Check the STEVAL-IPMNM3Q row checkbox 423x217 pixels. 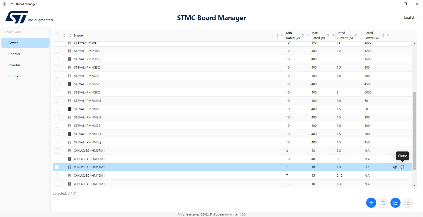pos(57,134)
